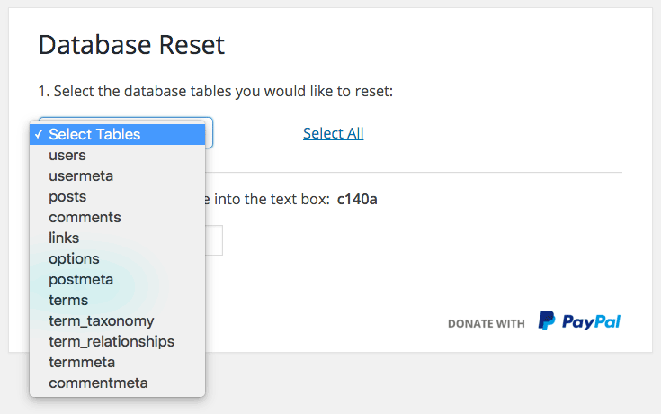The image size is (661, 414).
Task: Choose 'usermeta' from the dropdown list
Action: (81, 176)
